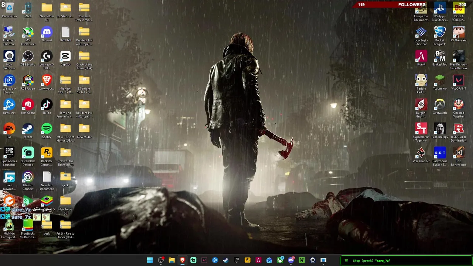Select the UYNUYB file

tap(65, 34)
